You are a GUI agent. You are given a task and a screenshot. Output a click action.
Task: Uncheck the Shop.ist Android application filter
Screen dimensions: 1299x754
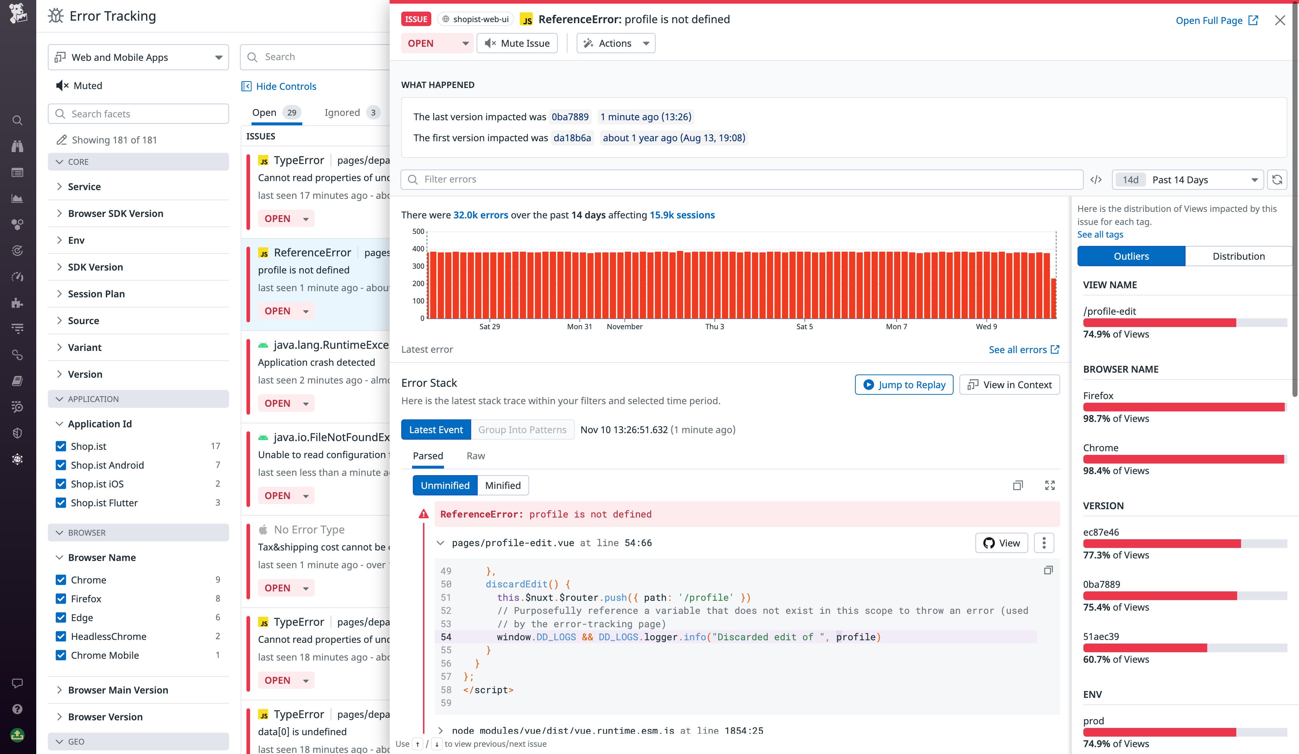[60, 465]
